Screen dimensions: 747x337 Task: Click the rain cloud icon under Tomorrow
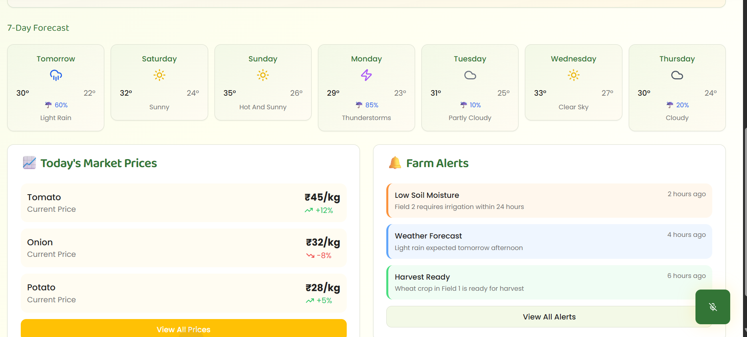tap(56, 75)
